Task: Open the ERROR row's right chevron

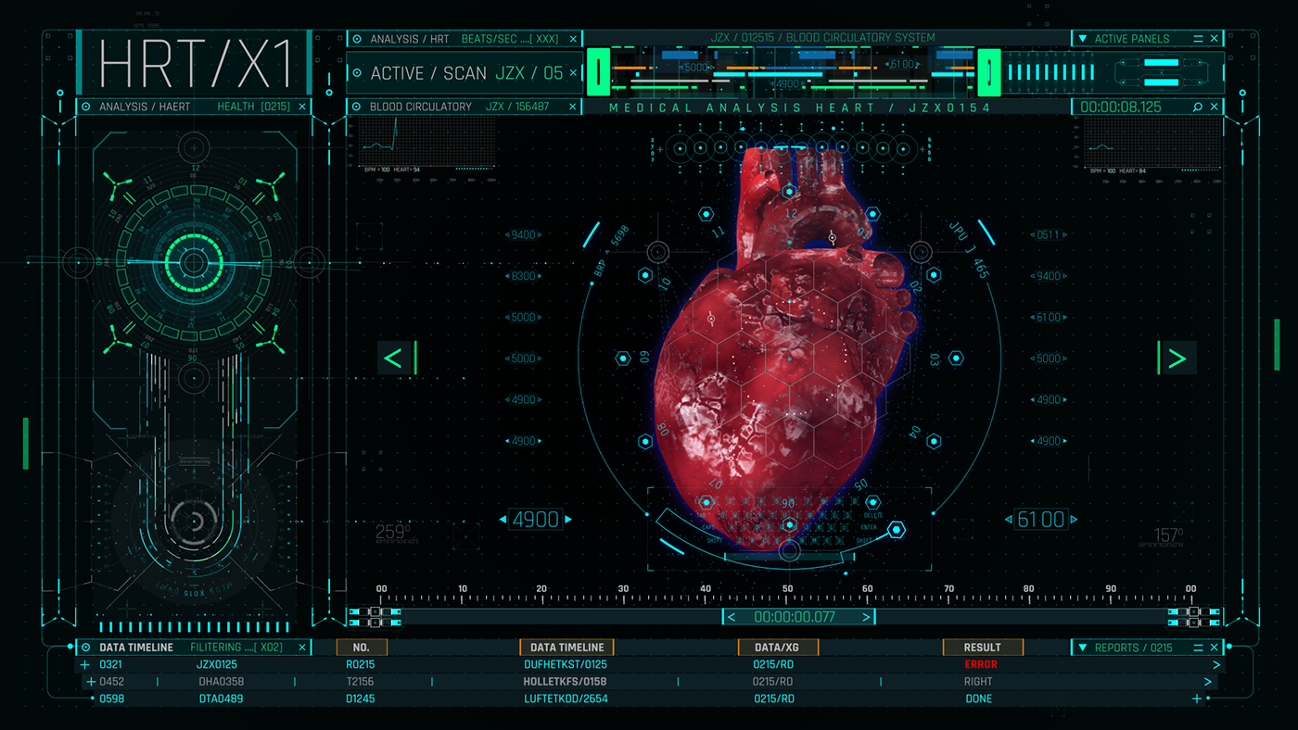Action: (1215, 664)
